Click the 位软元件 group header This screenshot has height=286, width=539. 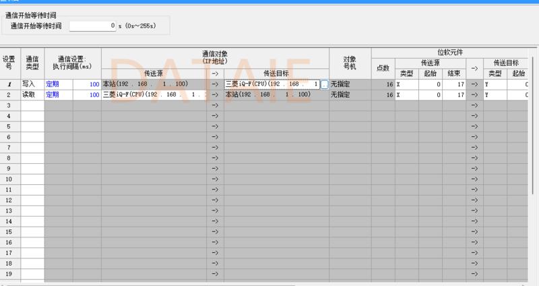[450, 53]
